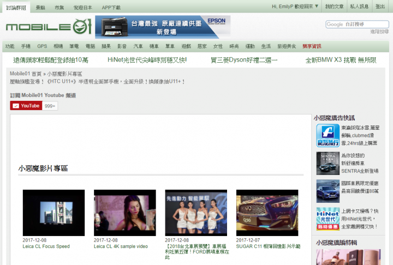
Task: Open the 相機 category menu
Action: tap(58, 46)
